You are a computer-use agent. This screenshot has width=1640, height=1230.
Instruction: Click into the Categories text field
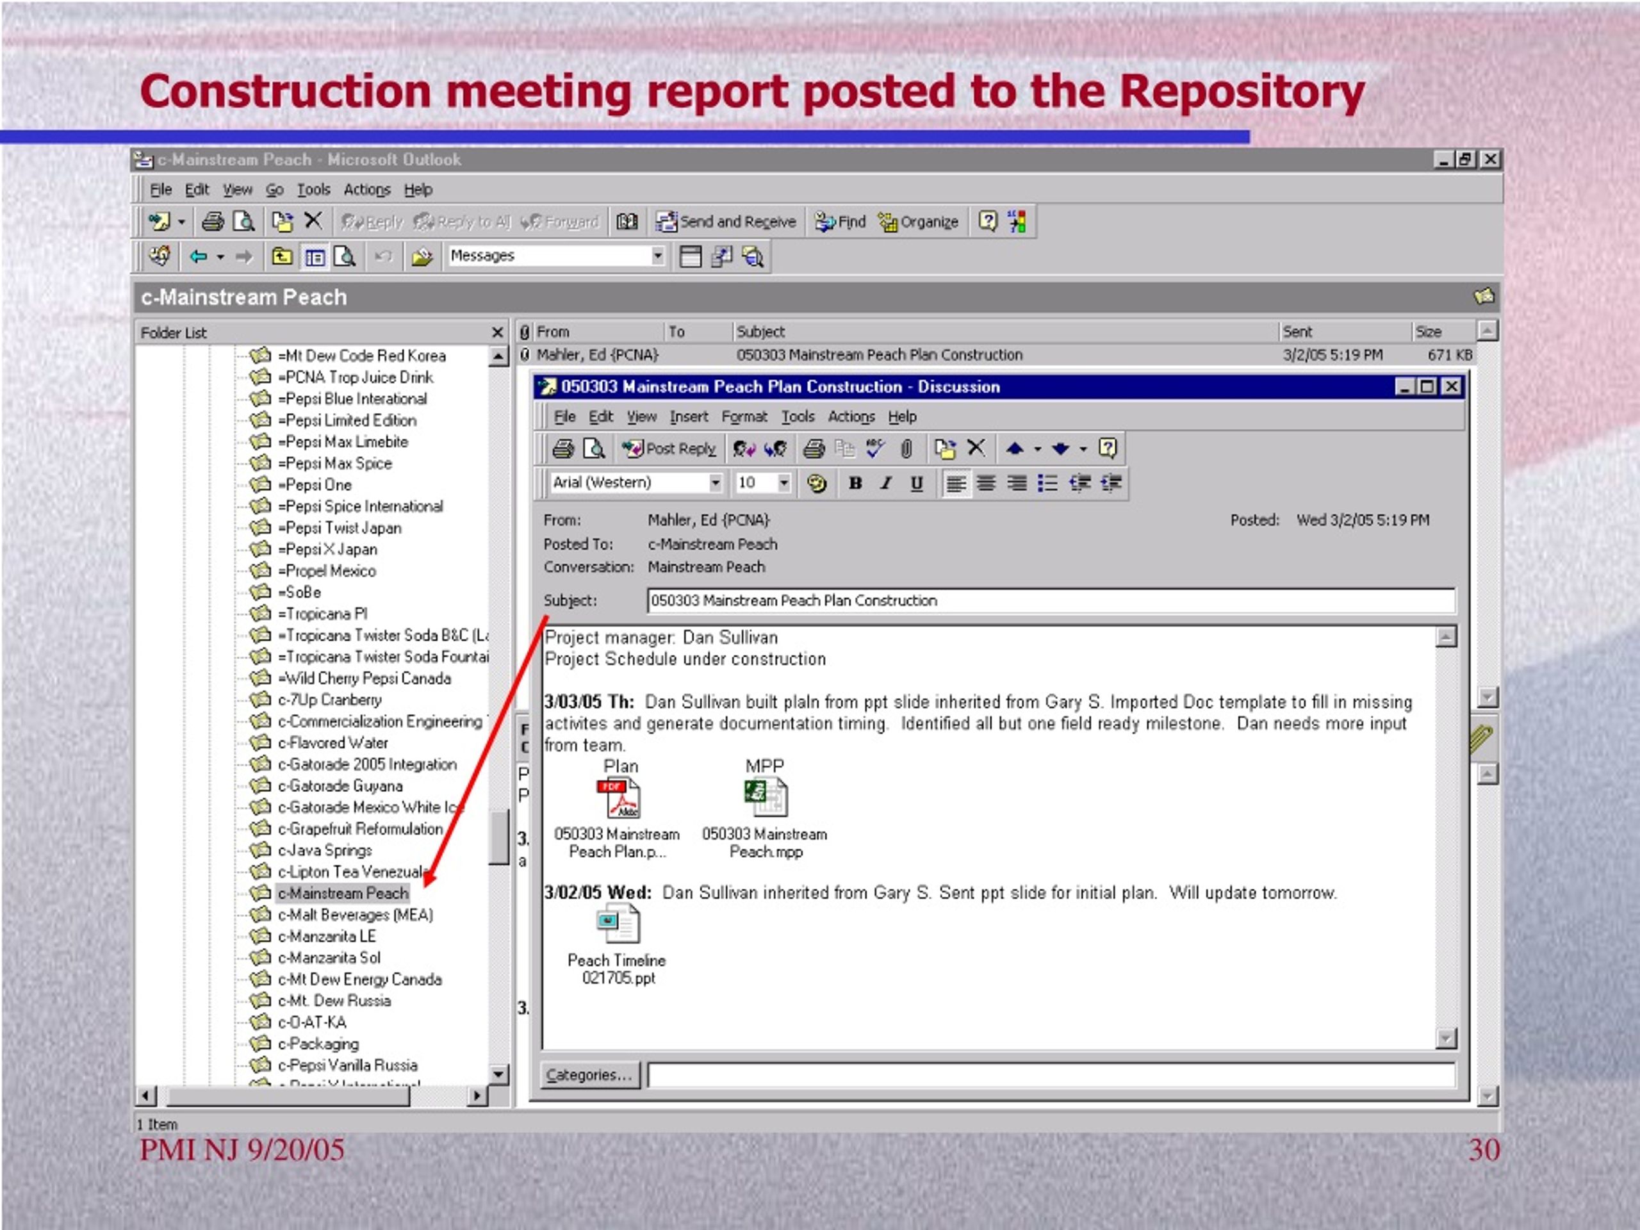[1051, 1075]
